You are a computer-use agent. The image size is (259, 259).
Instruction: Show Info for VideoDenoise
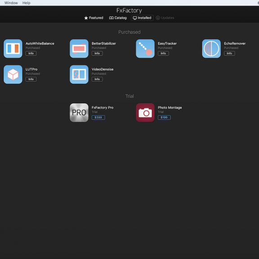click(x=97, y=79)
